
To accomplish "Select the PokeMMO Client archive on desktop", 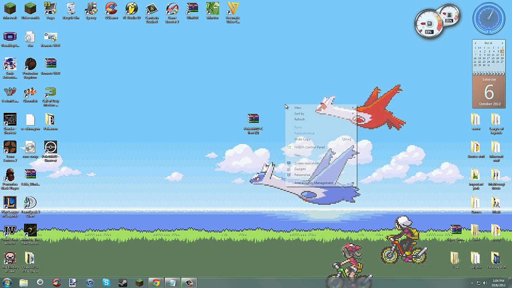I will pos(253,124).
